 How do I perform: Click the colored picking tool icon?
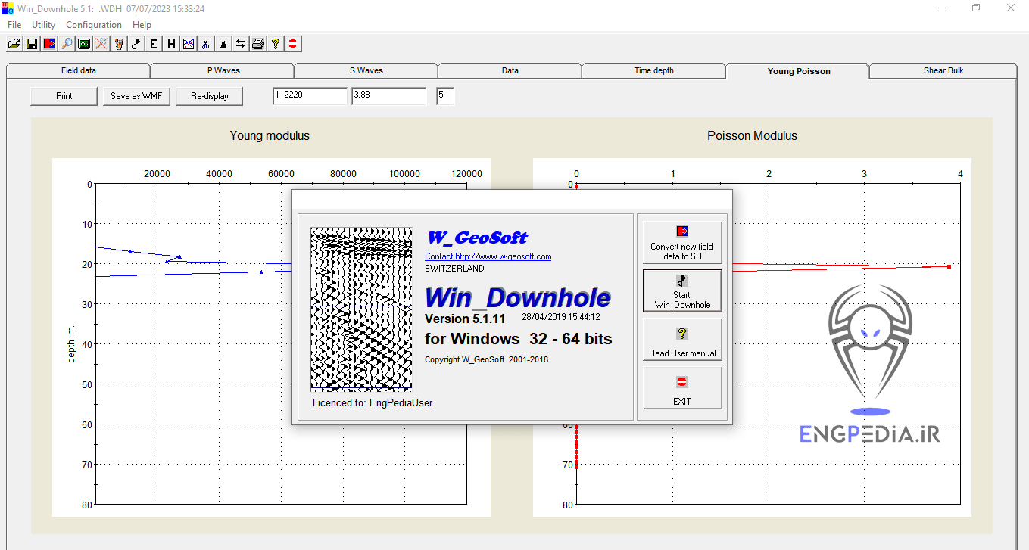click(118, 43)
